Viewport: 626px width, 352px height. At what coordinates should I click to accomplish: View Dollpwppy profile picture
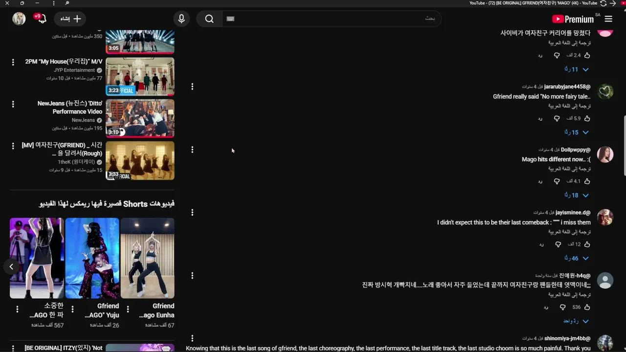[x=605, y=154]
